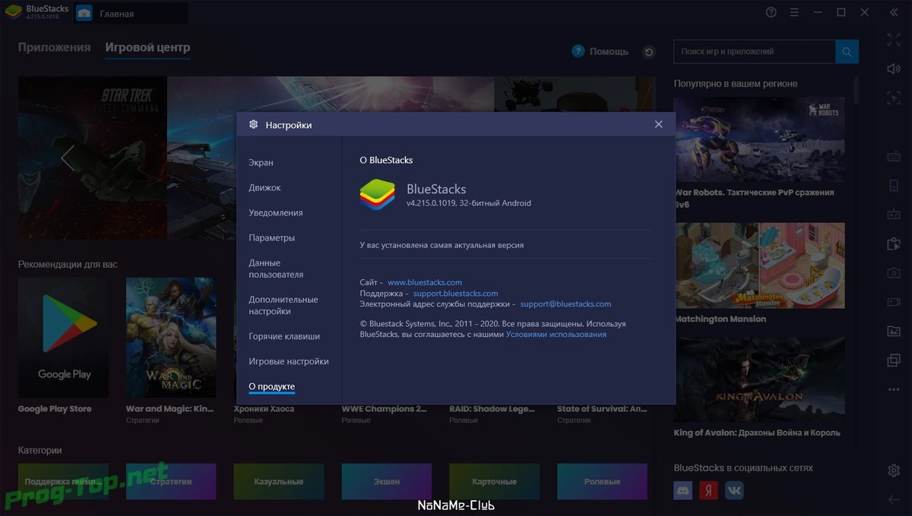Open Данные пользователя settings section
Image resolution: width=912 pixels, height=516 pixels.
[276, 269]
